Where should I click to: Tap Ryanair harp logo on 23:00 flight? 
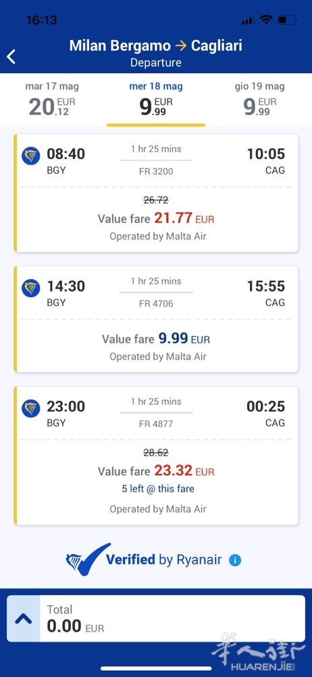pyautogui.click(x=30, y=408)
